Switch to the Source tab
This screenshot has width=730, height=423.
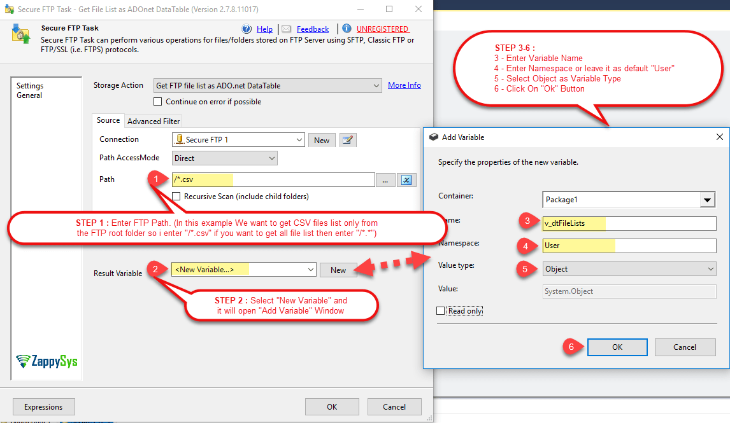(108, 120)
